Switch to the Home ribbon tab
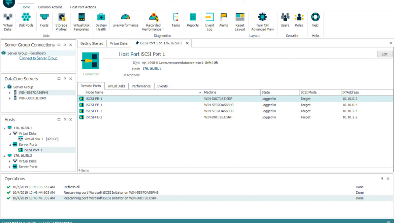Image resolution: width=394 pixels, height=223 pixels. [26, 7]
